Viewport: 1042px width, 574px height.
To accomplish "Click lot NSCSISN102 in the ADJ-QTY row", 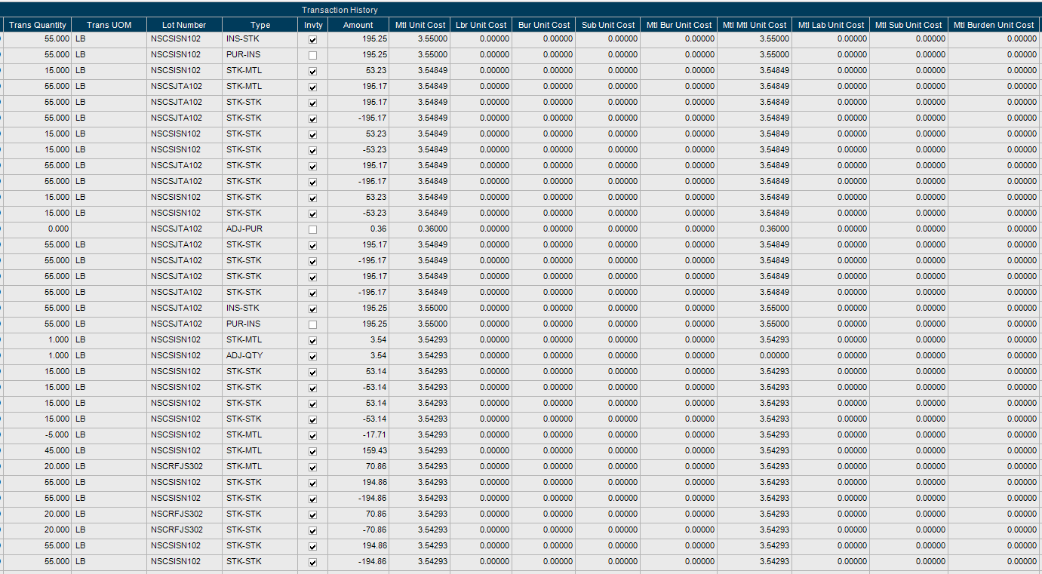I will 185,356.
